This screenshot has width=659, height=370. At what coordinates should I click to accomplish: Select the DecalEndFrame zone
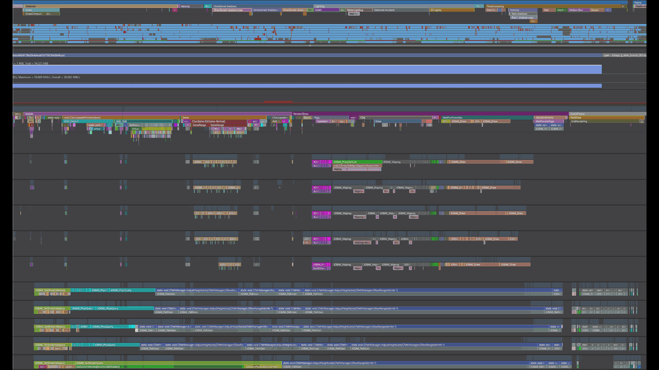coord(551,118)
